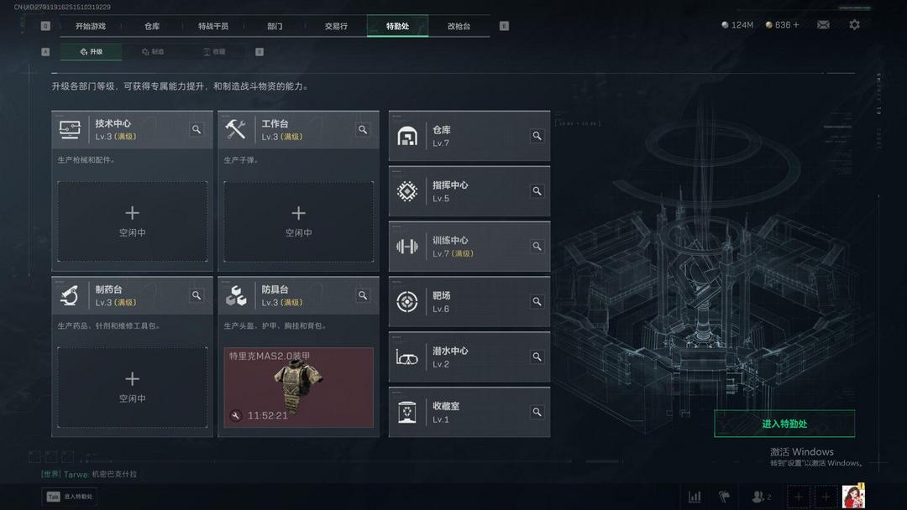Open the 潜水中心 goggles icon
The width and height of the screenshot is (907, 510).
pyautogui.click(x=406, y=357)
